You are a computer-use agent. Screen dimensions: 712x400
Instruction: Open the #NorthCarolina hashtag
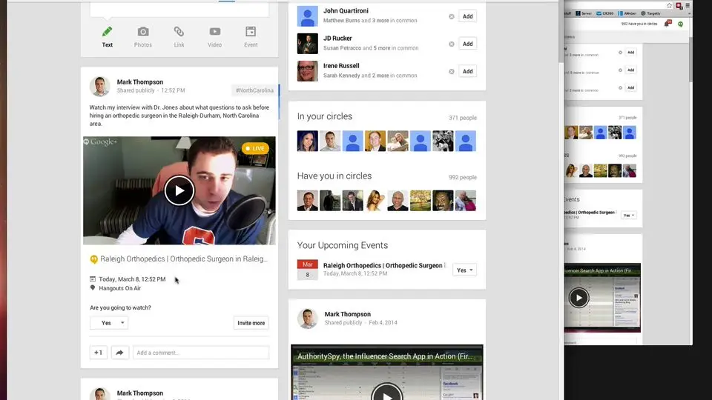point(254,90)
